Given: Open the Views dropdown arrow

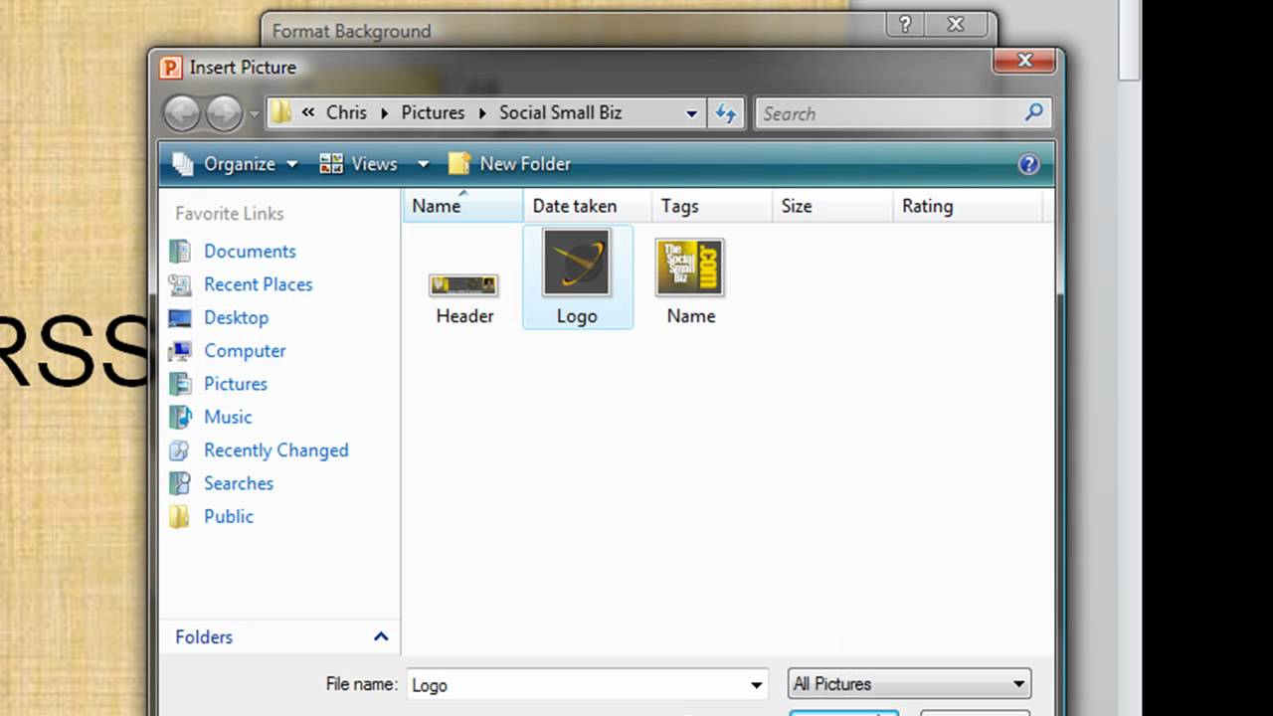Looking at the screenshot, I should pyautogui.click(x=423, y=164).
